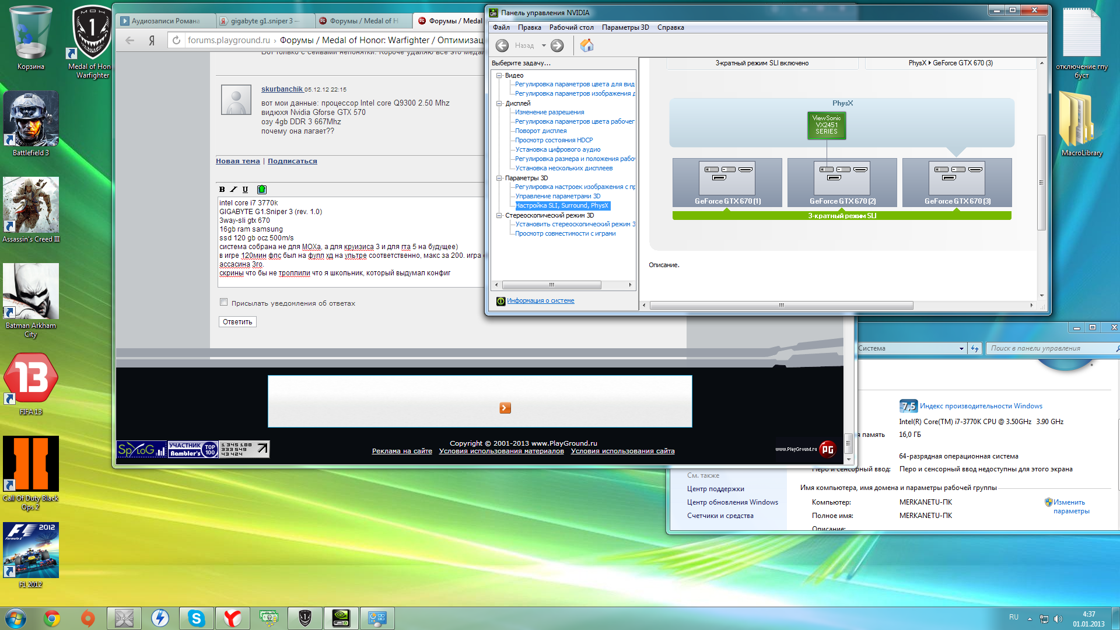
Task: Open the Call Of Duty Black Ops 2 shortcut
Action: pyautogui.click(x=31, y=473)
